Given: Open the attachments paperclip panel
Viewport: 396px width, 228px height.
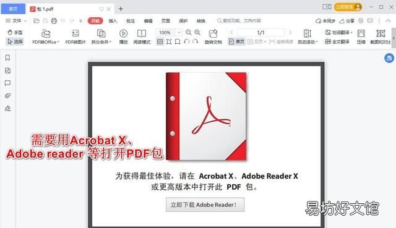Looking at the screenshot, I should coord(7,96).
